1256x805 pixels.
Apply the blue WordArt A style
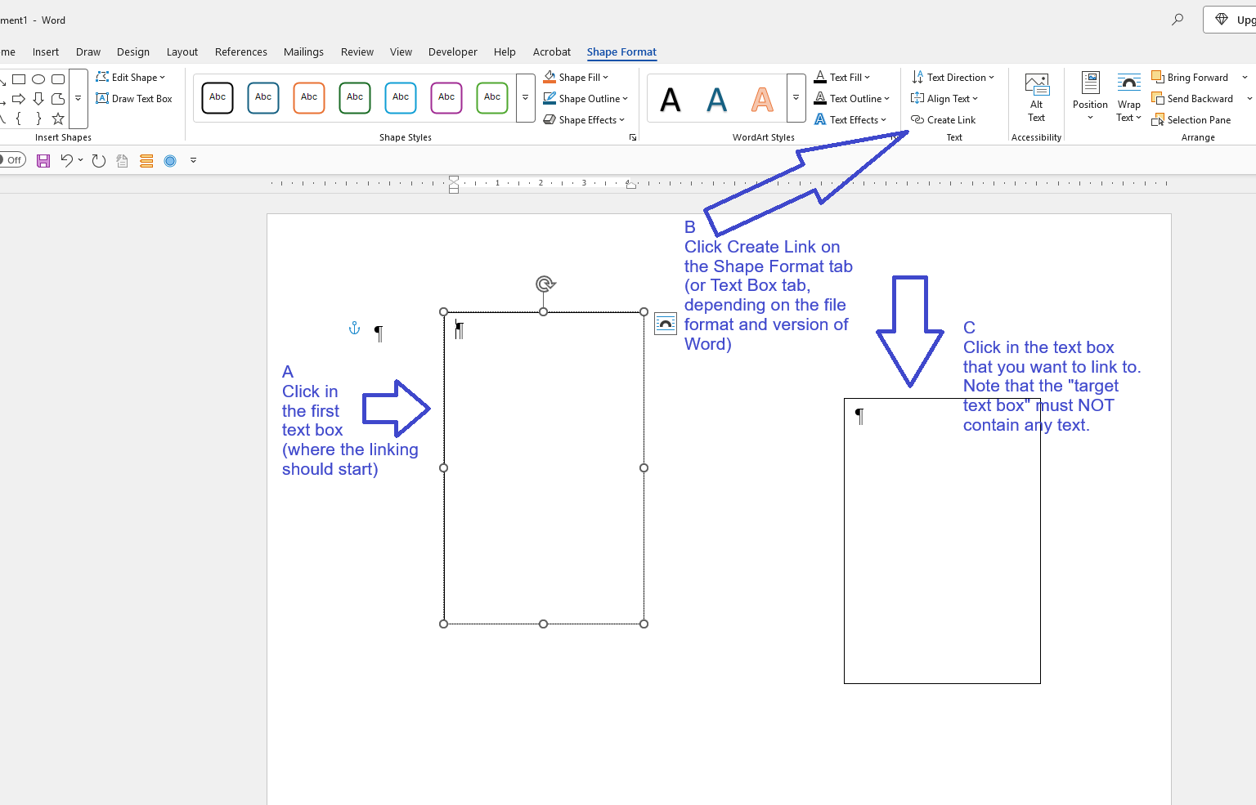(x=716, y=100)
